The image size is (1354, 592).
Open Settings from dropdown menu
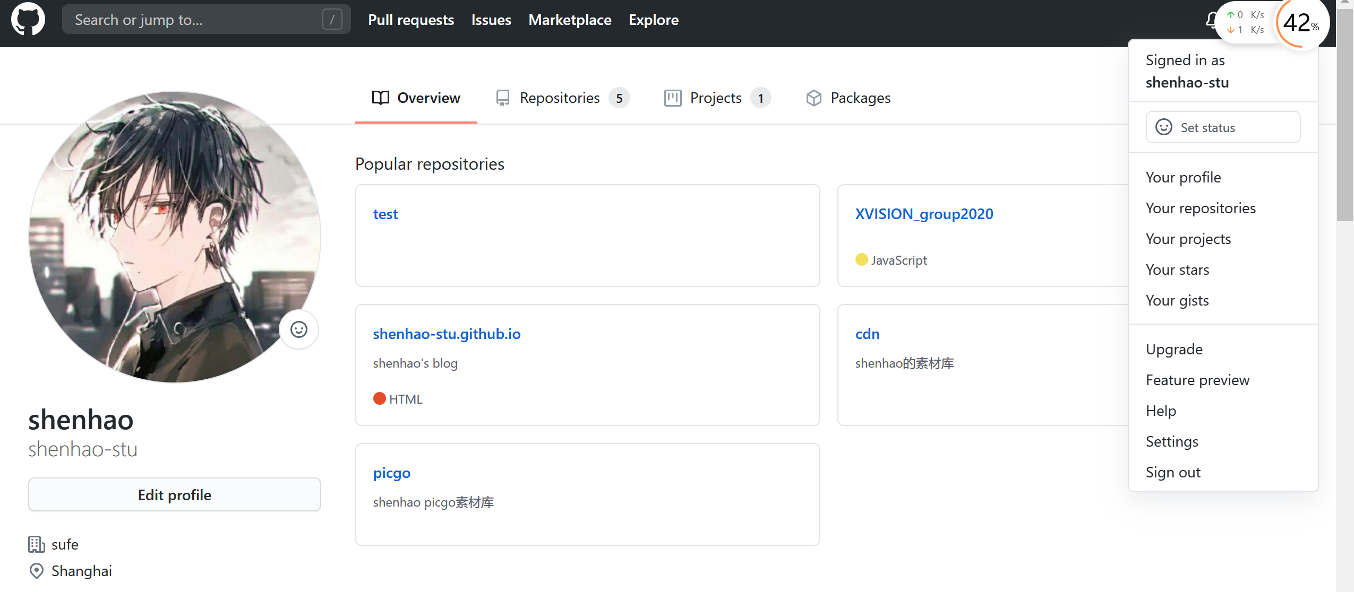[x=1171, y=441]
